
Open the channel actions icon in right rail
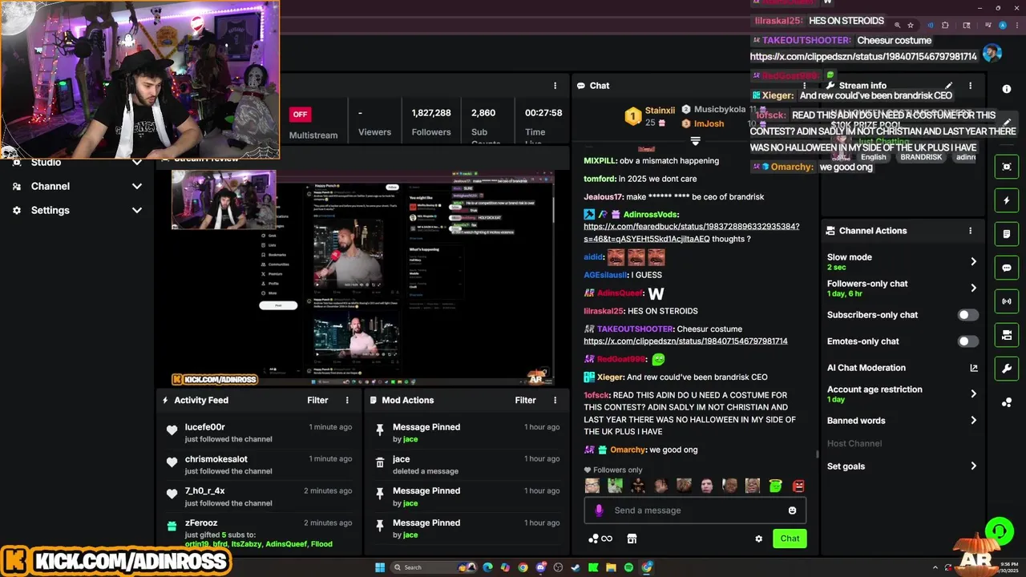(1007, 335)
